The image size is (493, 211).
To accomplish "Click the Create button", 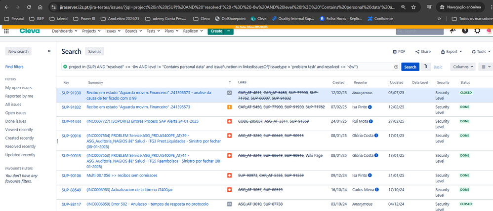I will coord(216,31).
